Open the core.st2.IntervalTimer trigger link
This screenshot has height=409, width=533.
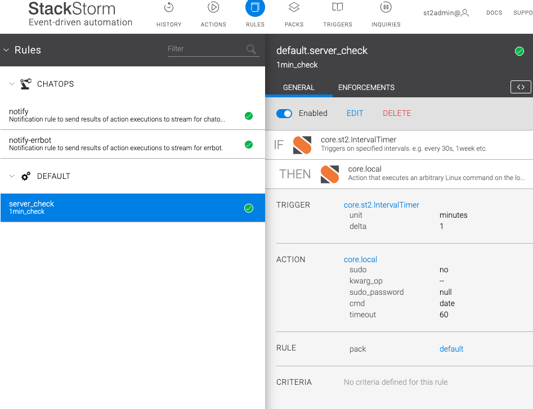[x=382, y=205]
